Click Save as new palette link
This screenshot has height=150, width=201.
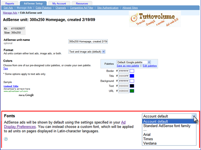click(128, 66)
